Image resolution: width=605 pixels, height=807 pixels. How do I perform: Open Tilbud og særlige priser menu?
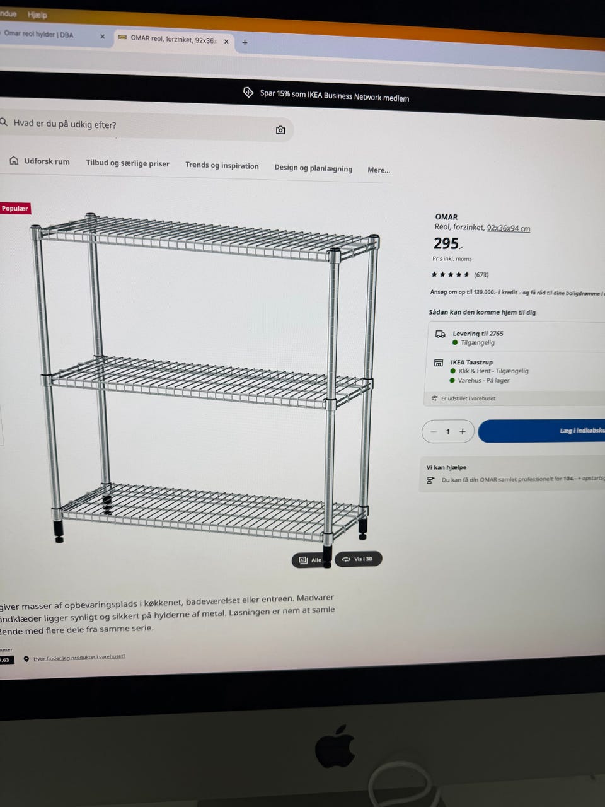point(127,163)
